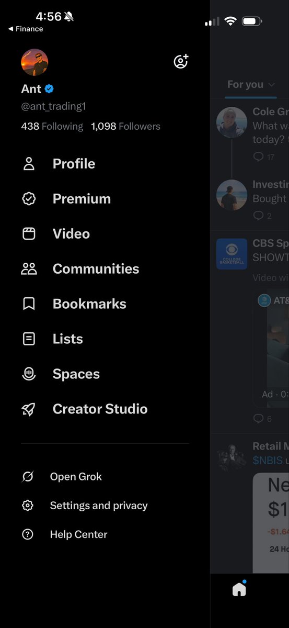Tap the display name Ant

coord(31,89)
